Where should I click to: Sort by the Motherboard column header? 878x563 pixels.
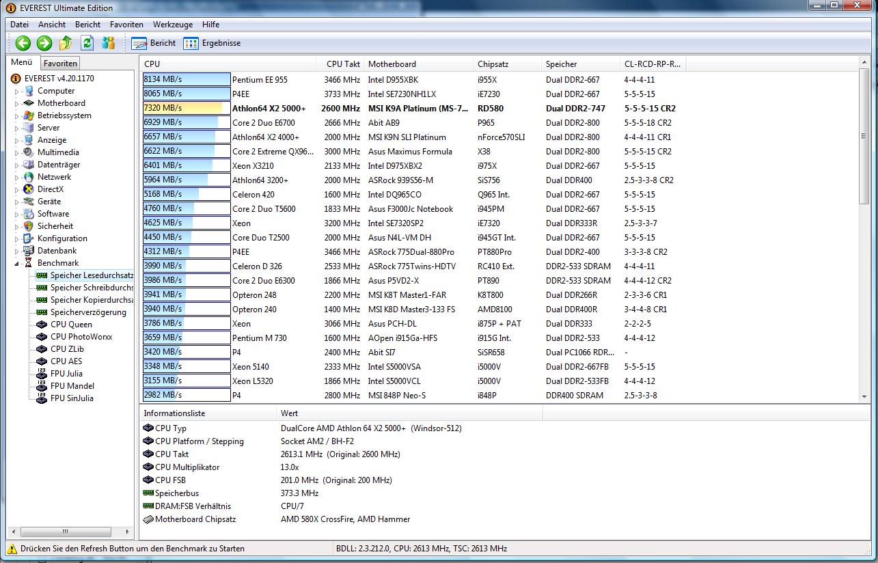[418, 64]
